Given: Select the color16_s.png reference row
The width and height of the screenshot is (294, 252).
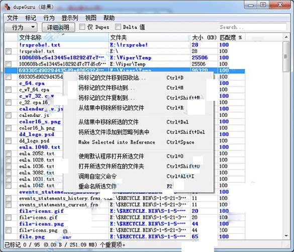Looking at the screenshot, I should coord(40,121).
